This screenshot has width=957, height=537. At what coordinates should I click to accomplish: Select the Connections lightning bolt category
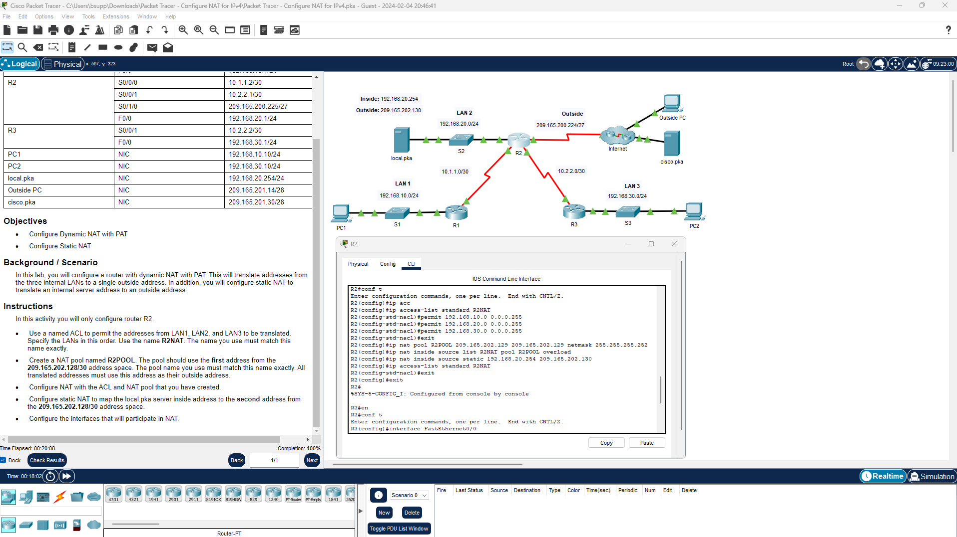coord(60,497)
